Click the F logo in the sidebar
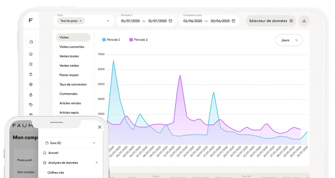The width and height of the screenshot is (335, 178). 31,21
